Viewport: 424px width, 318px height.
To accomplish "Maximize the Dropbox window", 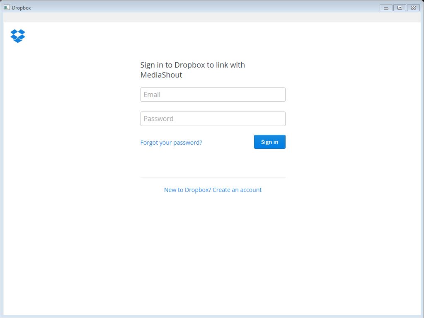I will click(400, 7).
